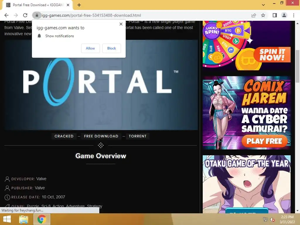Block notifications from igg-games.com
The image size is (300, 225).
point(112,48)
